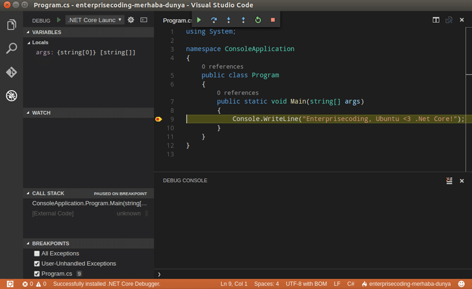Select the [External Code] stack frame
The width and height of the screenshot is (472, 289).
point(89,213)
